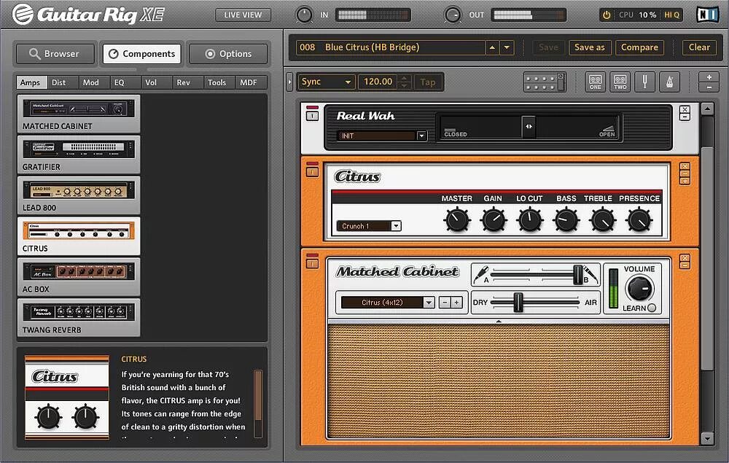Increase tempo with stepper up arrow
Image resolution: width=729 pixels, height=463 pixels.
405,78
